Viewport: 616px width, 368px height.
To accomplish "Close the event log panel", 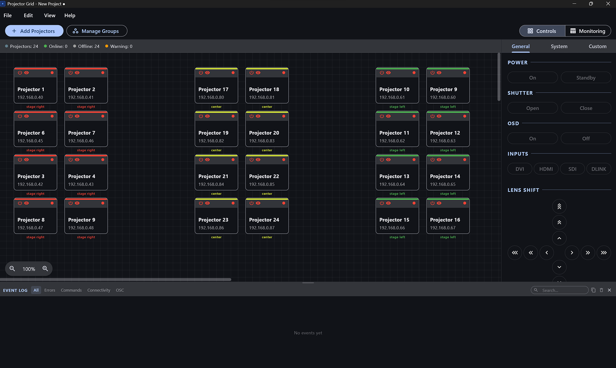I will [609, 290].
